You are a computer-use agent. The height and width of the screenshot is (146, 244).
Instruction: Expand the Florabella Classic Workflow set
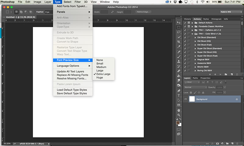(x=192, y=26)
